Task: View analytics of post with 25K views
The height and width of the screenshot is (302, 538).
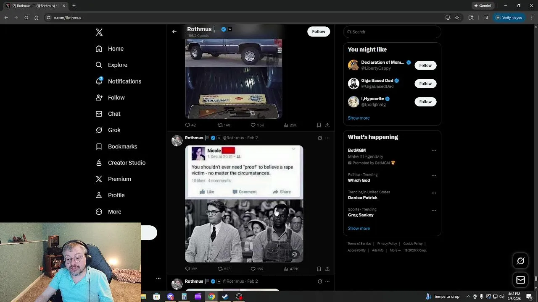Action: pos(290,125)
